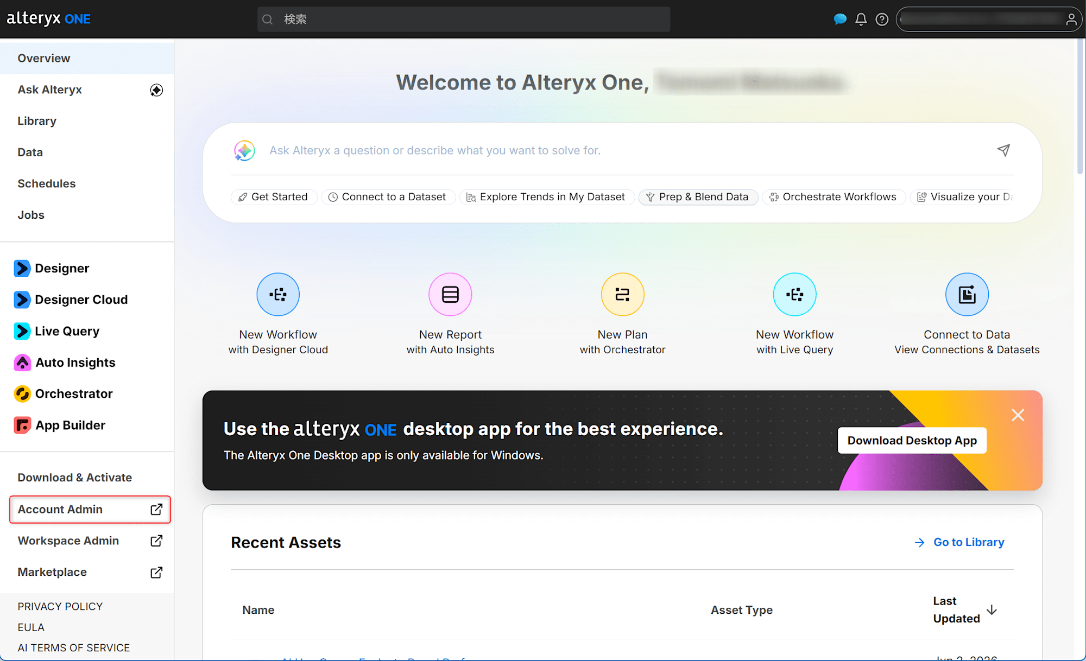Open the chat bubble icon in header
The height and width of the screenshot is (661, 1086).
pos(840,20)
